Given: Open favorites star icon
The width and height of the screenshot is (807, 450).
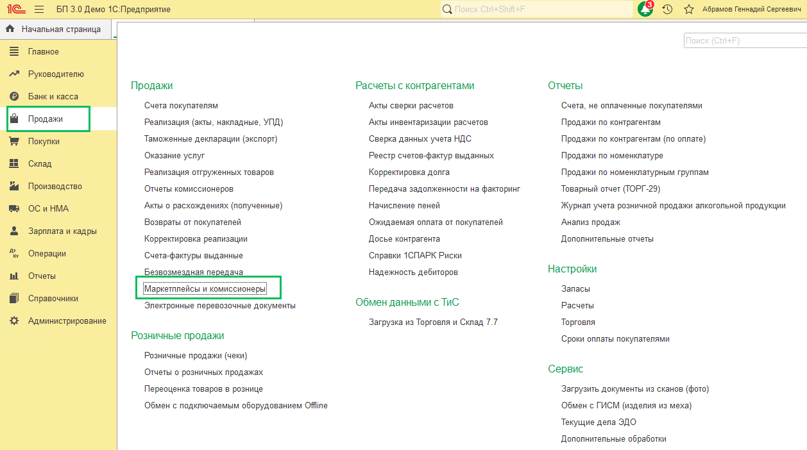Looking at the screenshot, I should [x=689, y=10].
